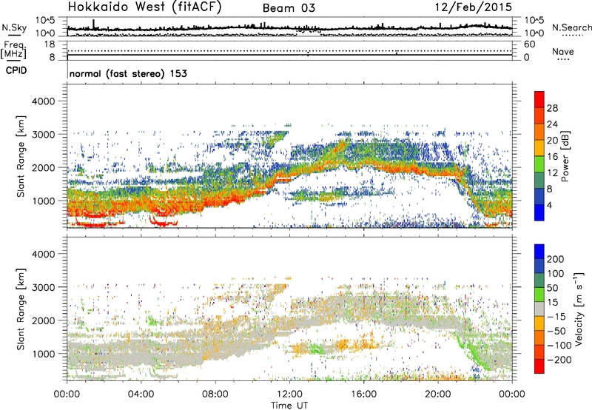
Task: Click the '18' frequency axis tick
Action: (50, 44)
